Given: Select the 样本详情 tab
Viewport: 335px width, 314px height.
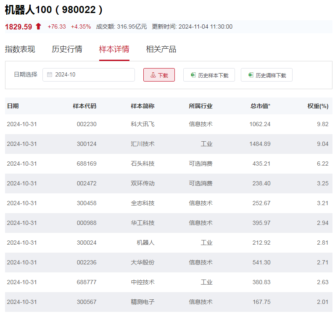Looking at the screenshot, I should (114, 49).
